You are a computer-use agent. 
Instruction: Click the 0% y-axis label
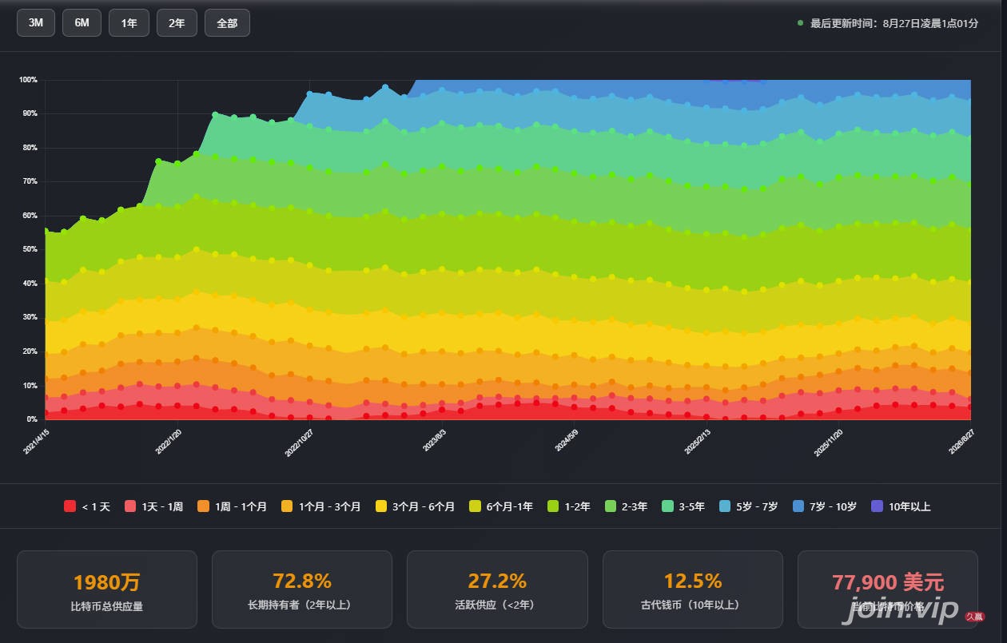pyautogui.click(x=32, y=419)
